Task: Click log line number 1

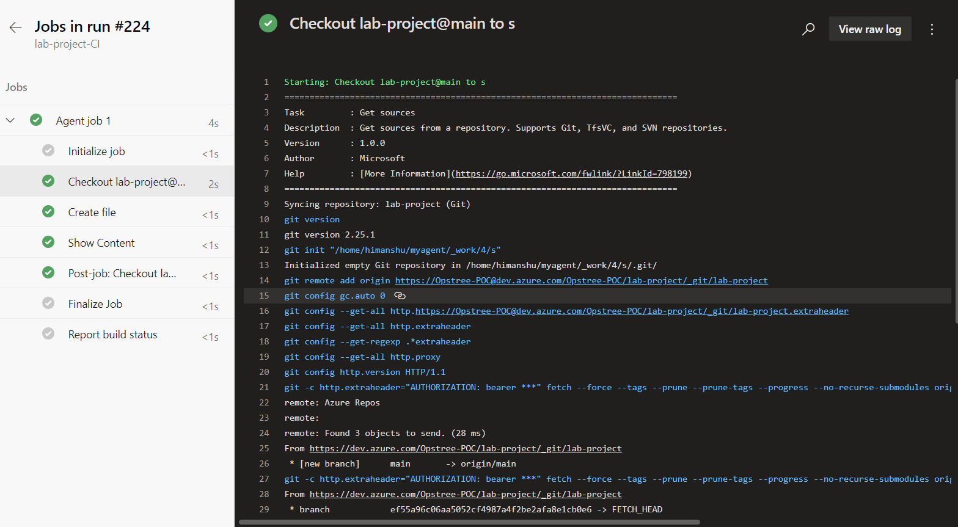Action: [266, 82]
